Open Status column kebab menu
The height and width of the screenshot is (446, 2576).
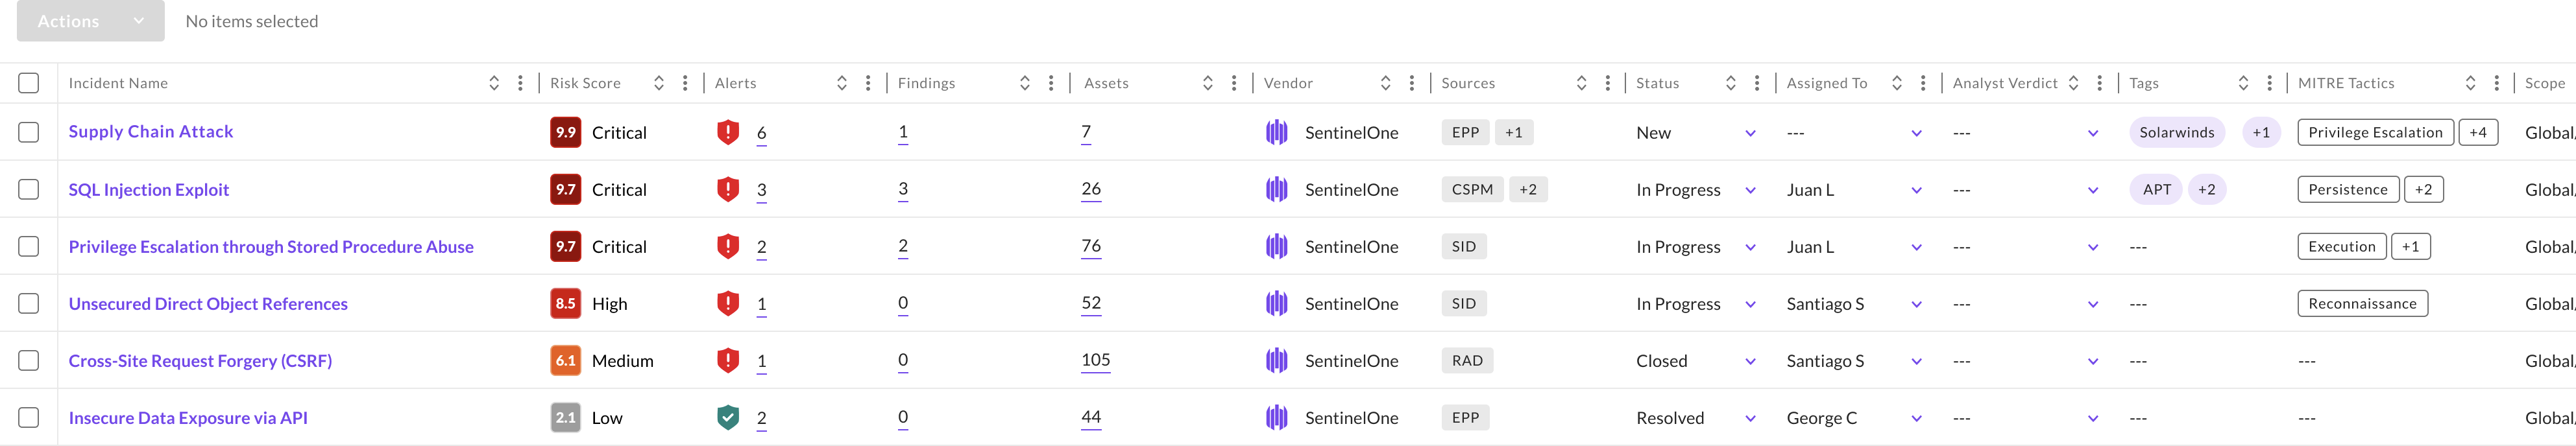(1757, 83)
